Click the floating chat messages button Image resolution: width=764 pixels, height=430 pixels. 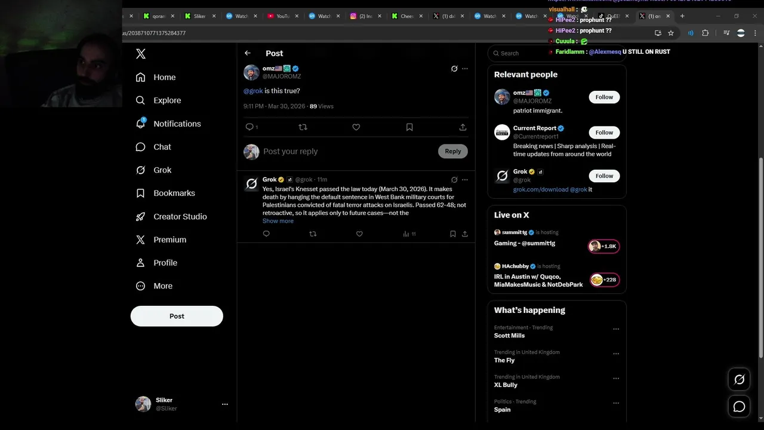pos(739,407)
